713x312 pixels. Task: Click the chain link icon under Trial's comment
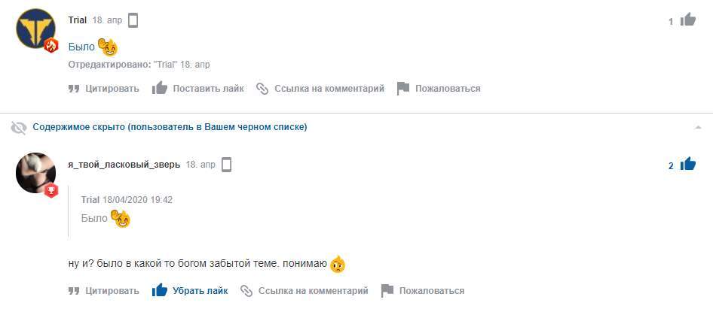click(262, 89)
